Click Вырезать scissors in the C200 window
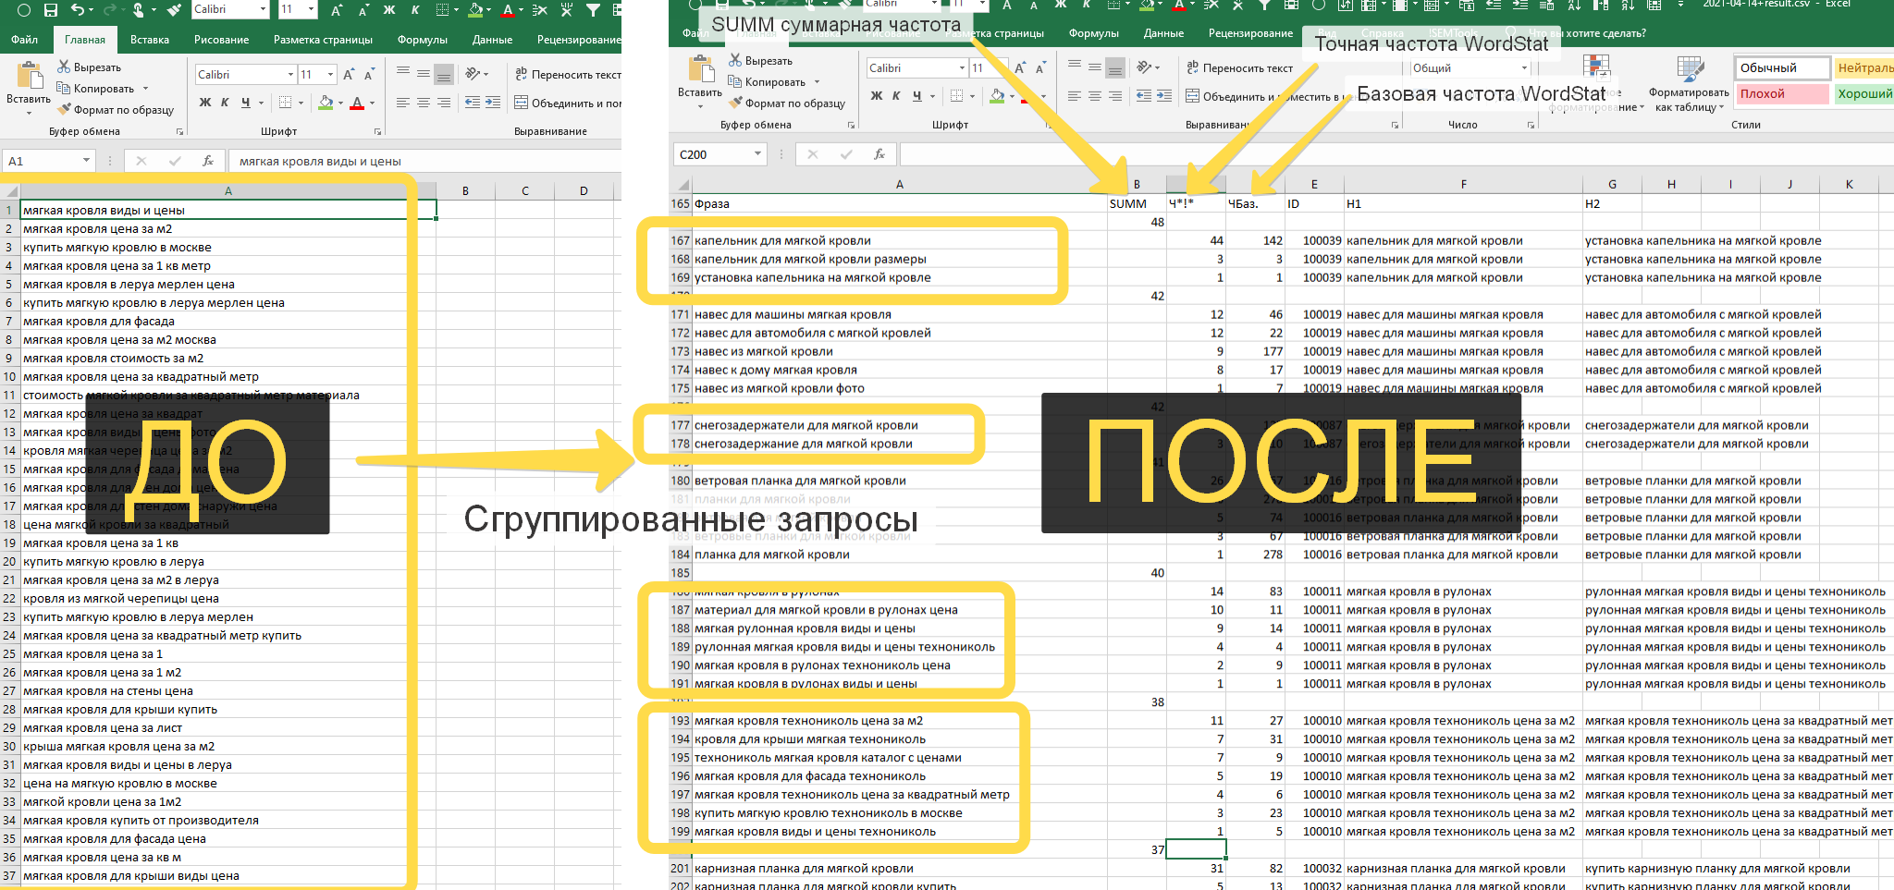 (735, 60)
